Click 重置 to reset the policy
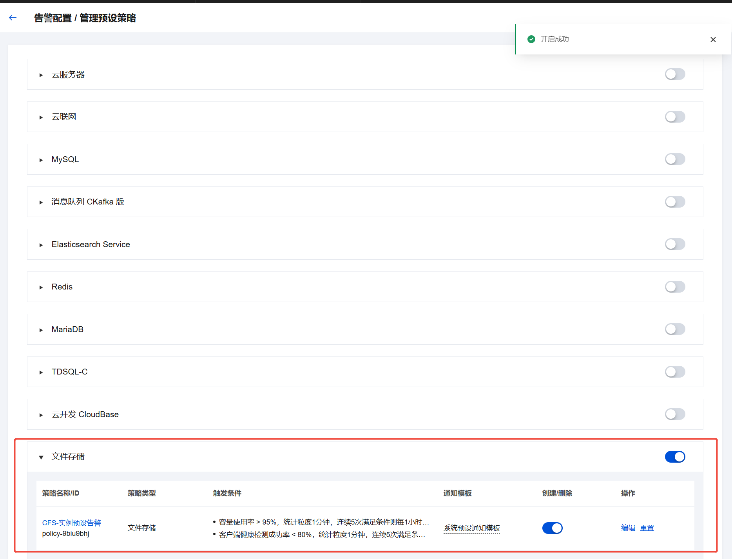The height and width of the screenshot is (559, 732). [647, 528]
